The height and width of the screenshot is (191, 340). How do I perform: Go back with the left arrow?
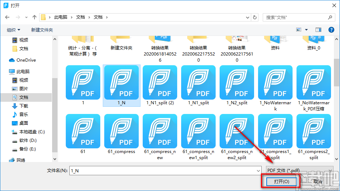click(x=7, y=17)
